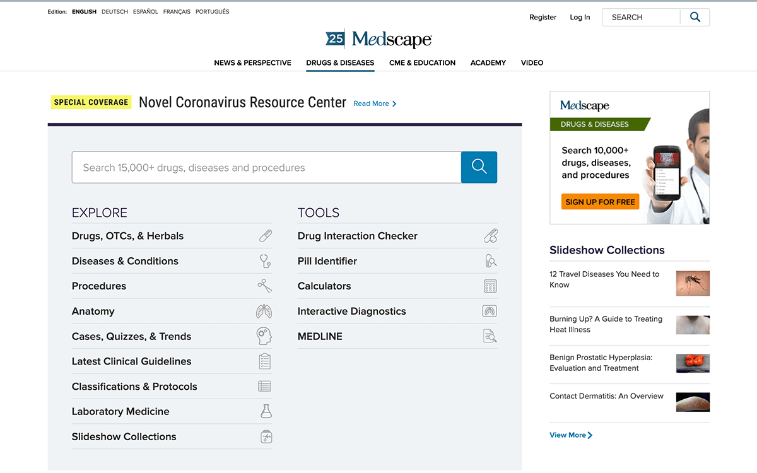This screenshot has width=757, height=473.
Task: Click the scissors icon beside Procedures
Action: point(265,286)
